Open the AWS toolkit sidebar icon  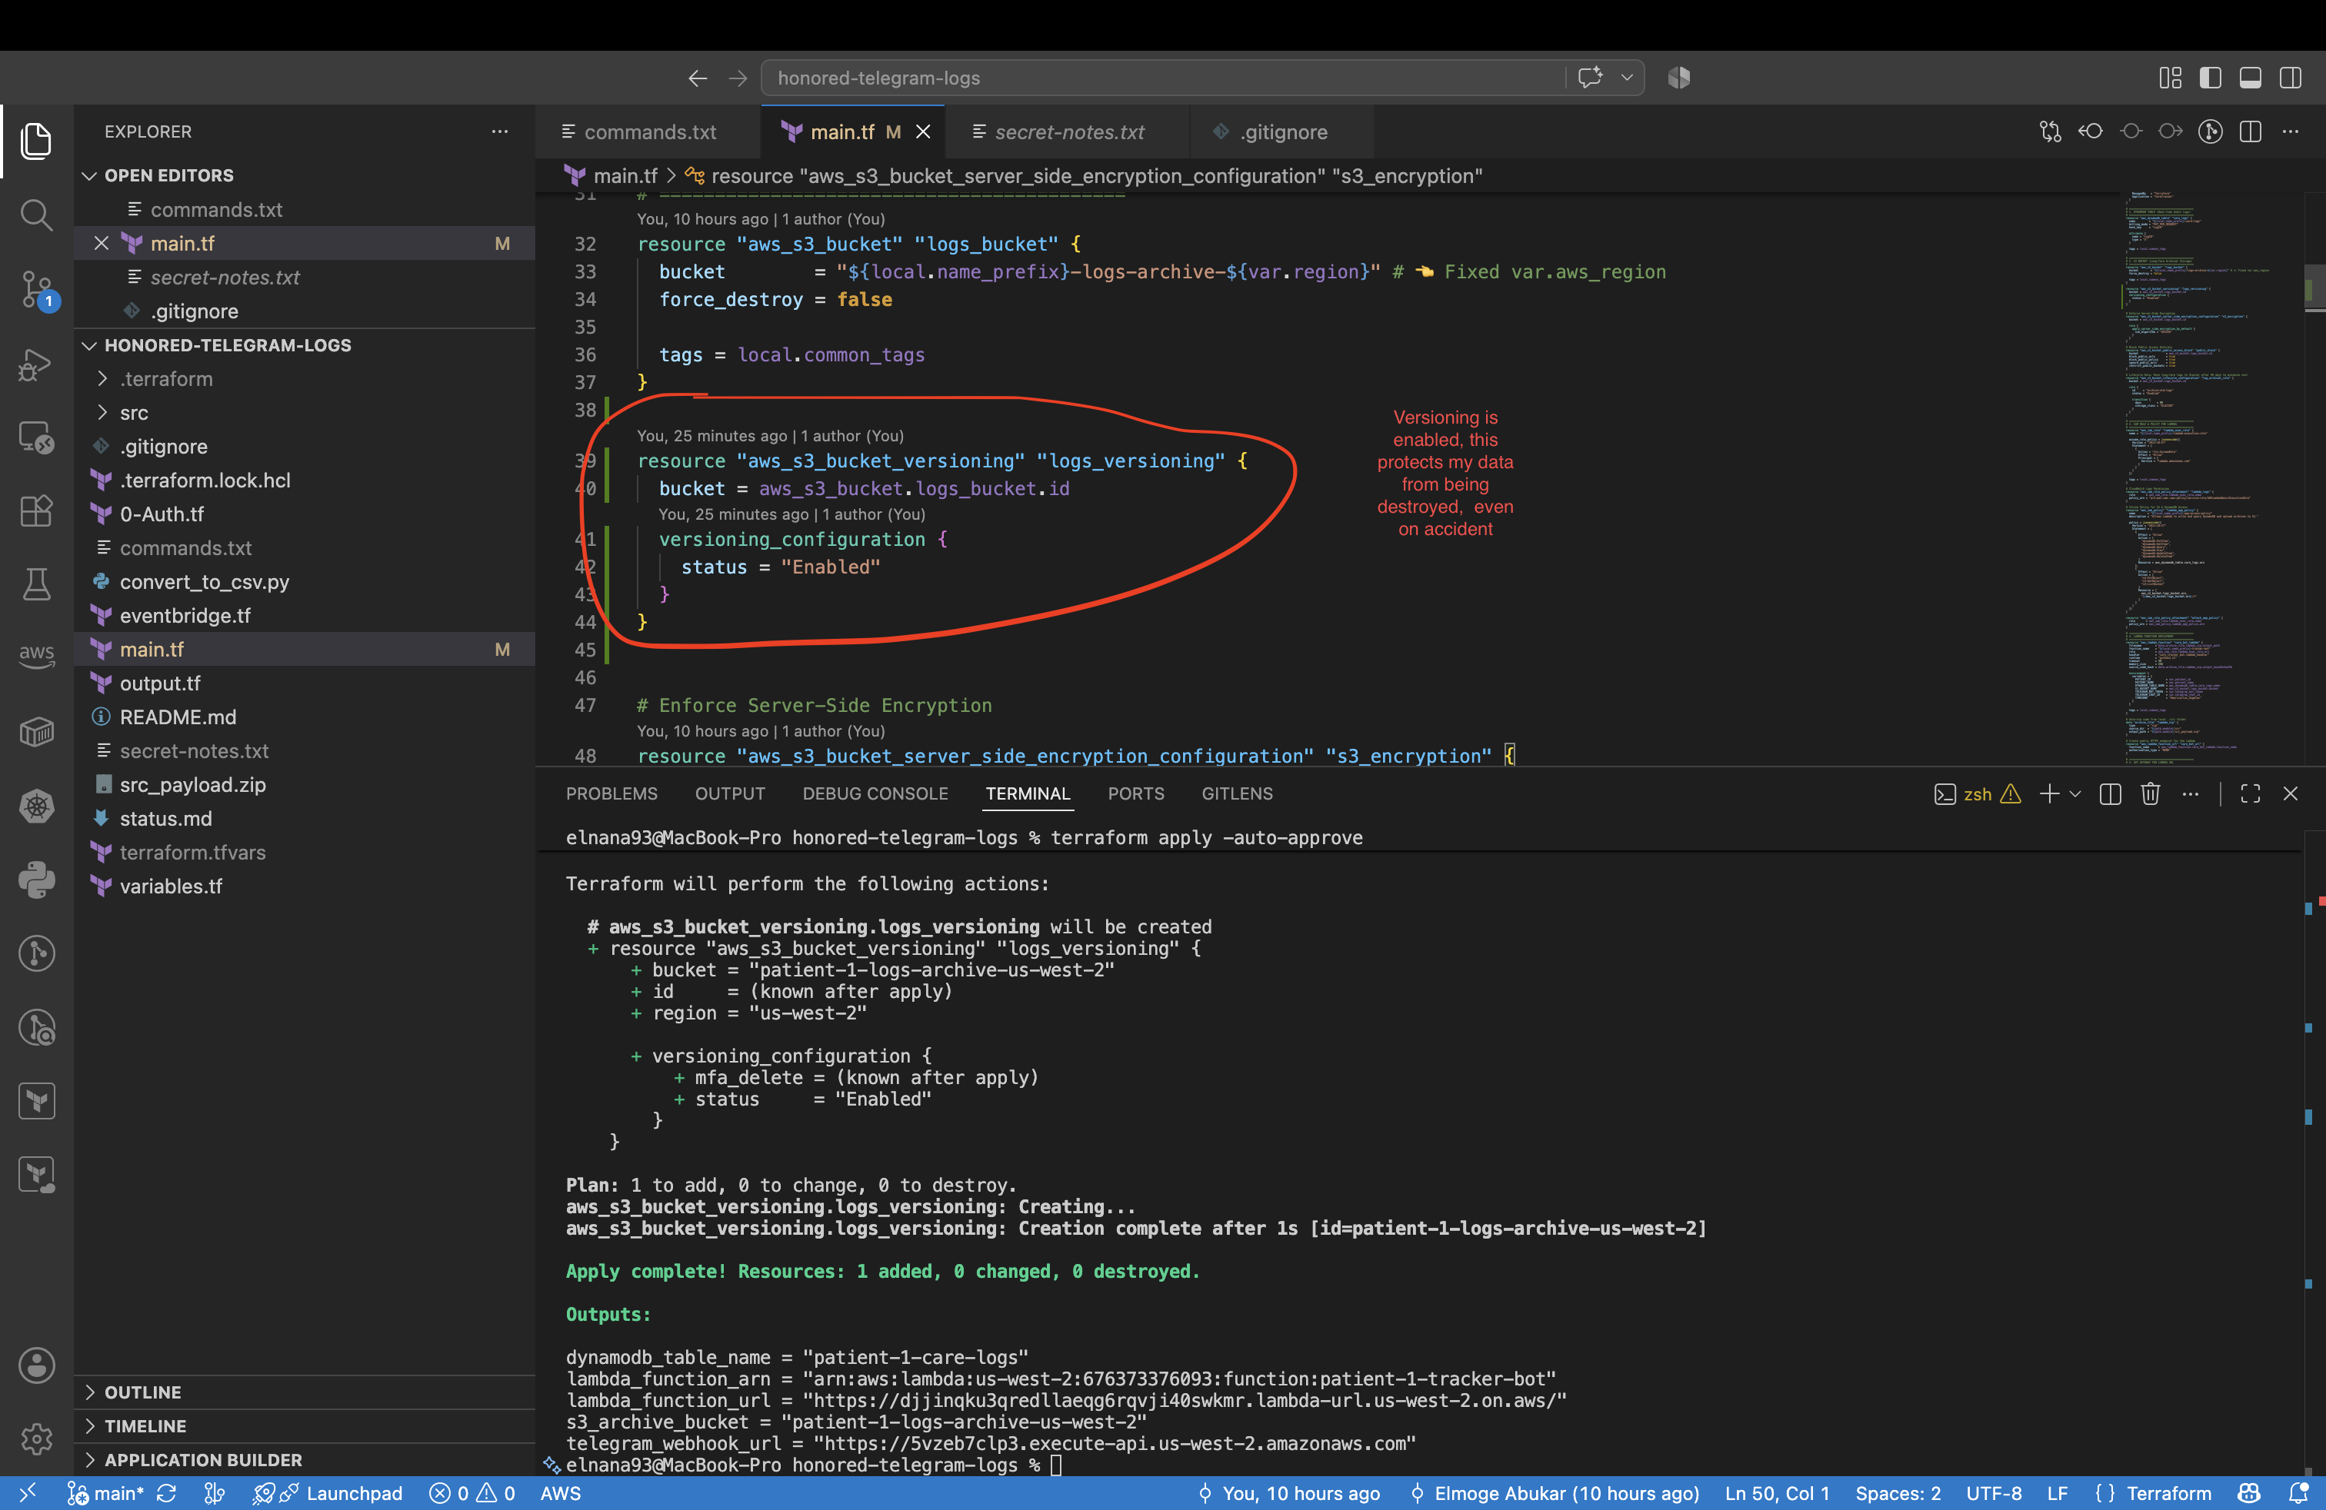coord(36,655)
